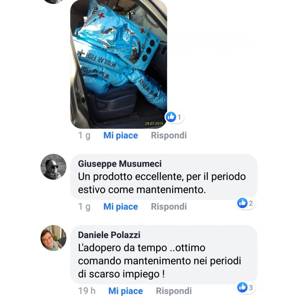The height and width of the screenshot is (298, 298).
Task: Like Daniele Polazzi's comment with Mi piace
Action: pos(126,291)
